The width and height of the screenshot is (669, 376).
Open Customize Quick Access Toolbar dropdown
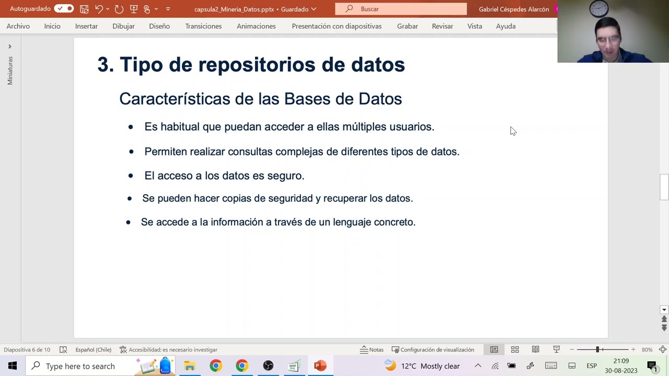[168, 9]
